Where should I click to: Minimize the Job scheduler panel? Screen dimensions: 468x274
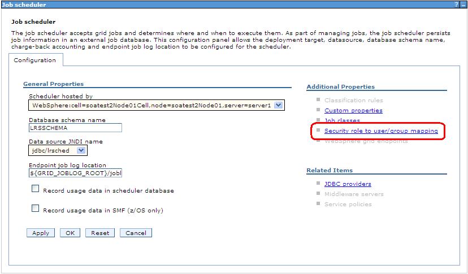(x=463, y=4)
